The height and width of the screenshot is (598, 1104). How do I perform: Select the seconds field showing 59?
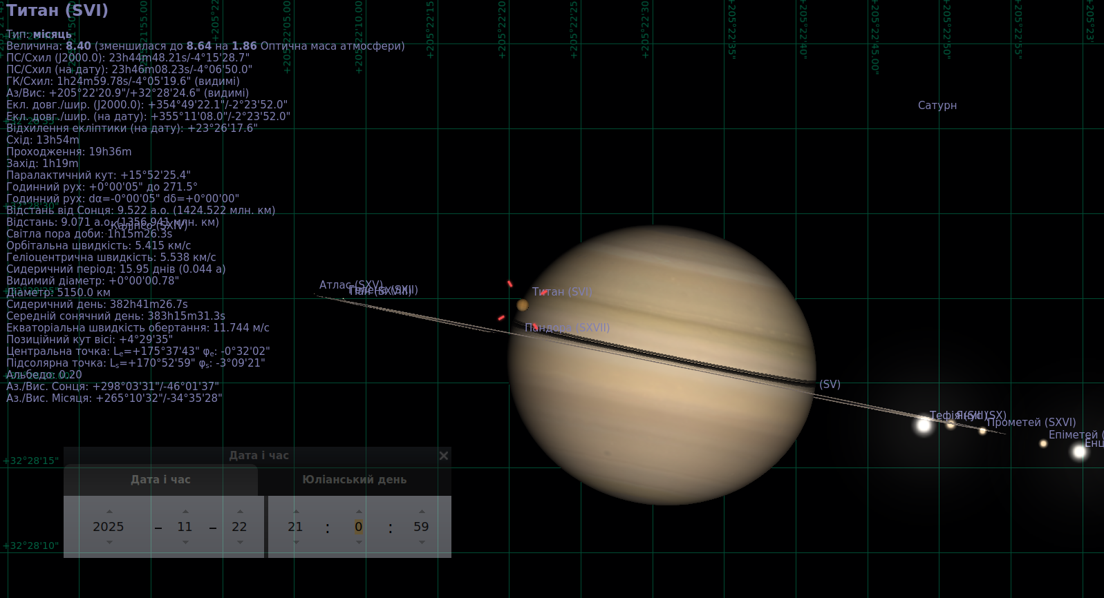pyautogui.click(x=421, y=527)
